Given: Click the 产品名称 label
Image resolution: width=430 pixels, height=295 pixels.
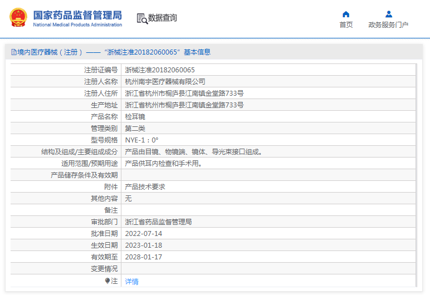Looking at the screenshot, I should pyautogui.click(x=104, y=117).
